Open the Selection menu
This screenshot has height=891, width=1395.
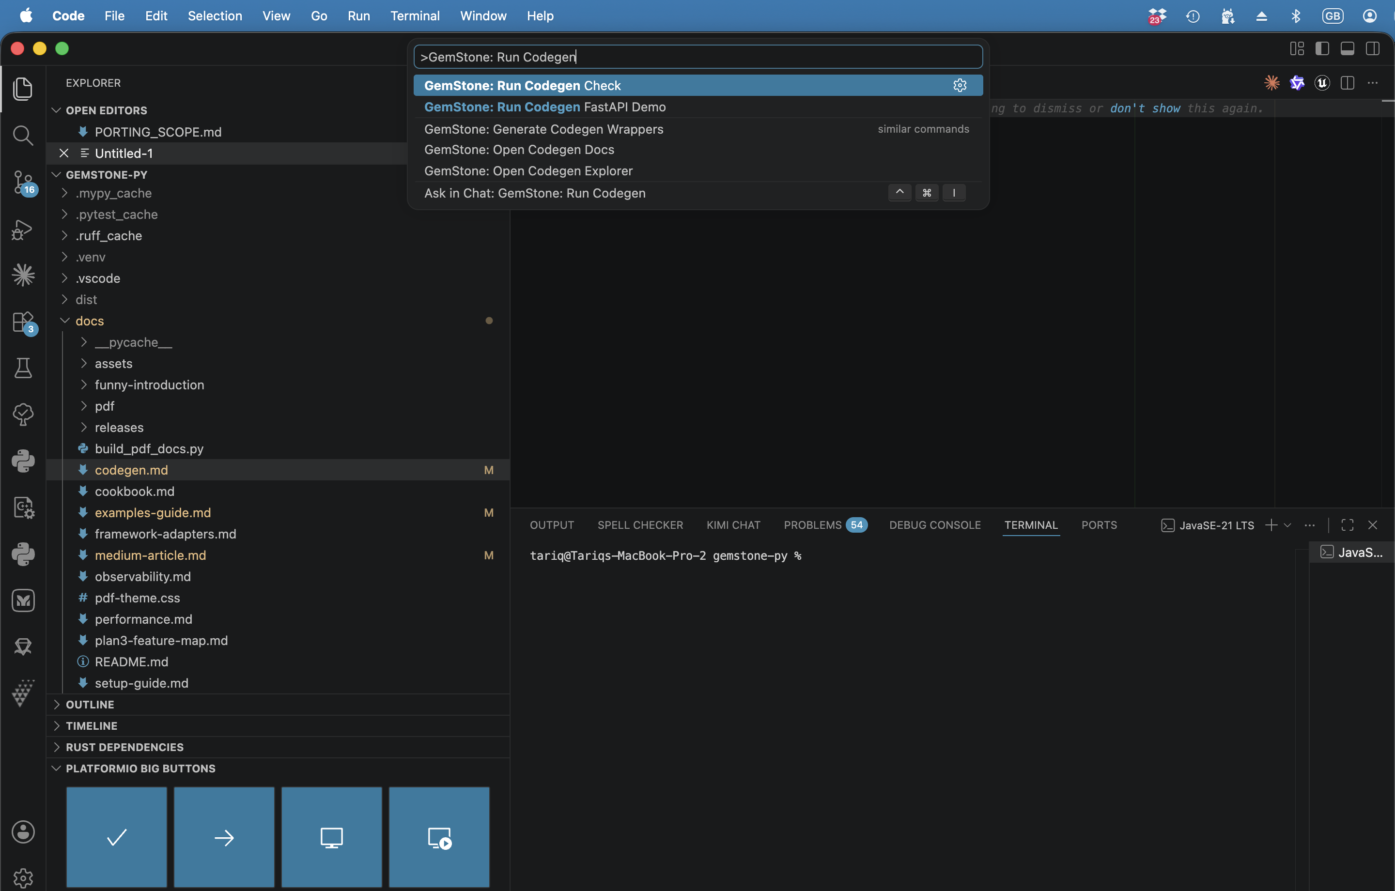[215, 15]
